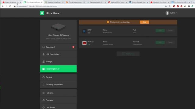Switch to the Pro Convert for NDI tab

tap(181, 2)
